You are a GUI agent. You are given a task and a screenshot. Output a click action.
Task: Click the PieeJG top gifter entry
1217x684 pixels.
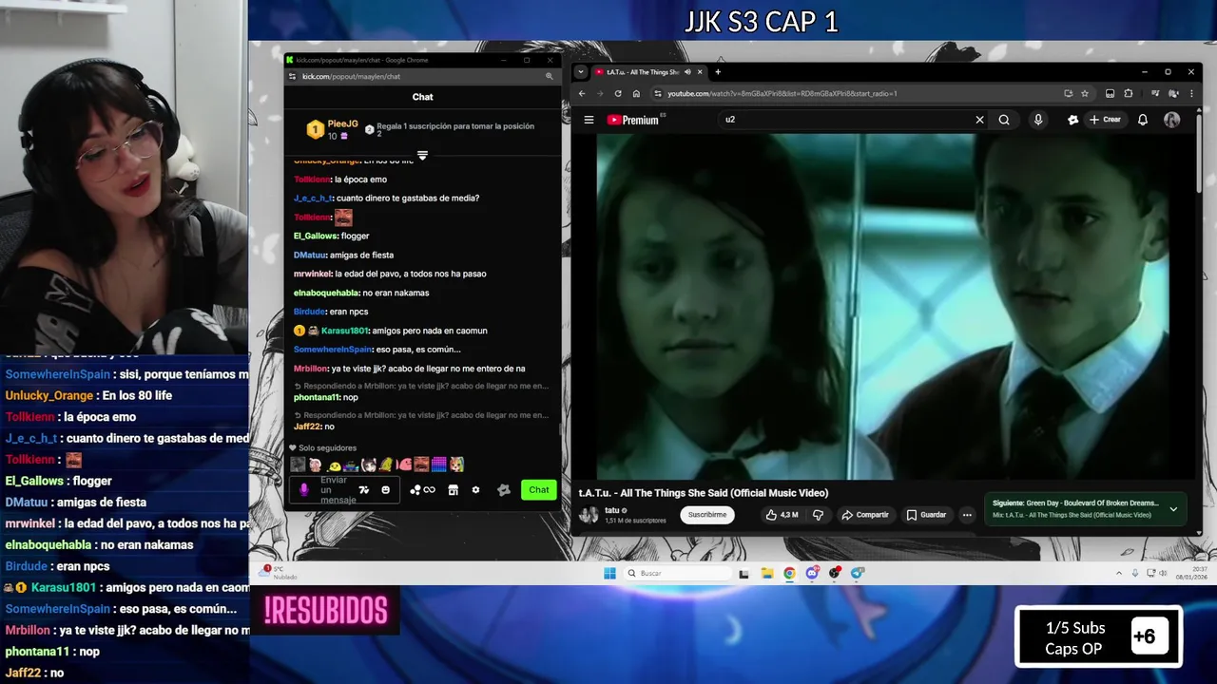[332, 130]
